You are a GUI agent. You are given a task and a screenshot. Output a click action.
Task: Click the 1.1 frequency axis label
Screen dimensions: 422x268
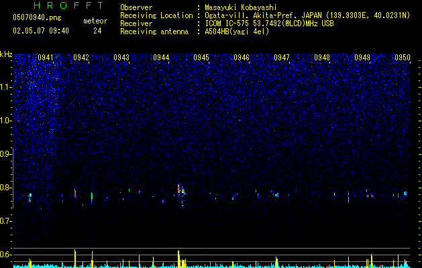(x=6, y=87)
